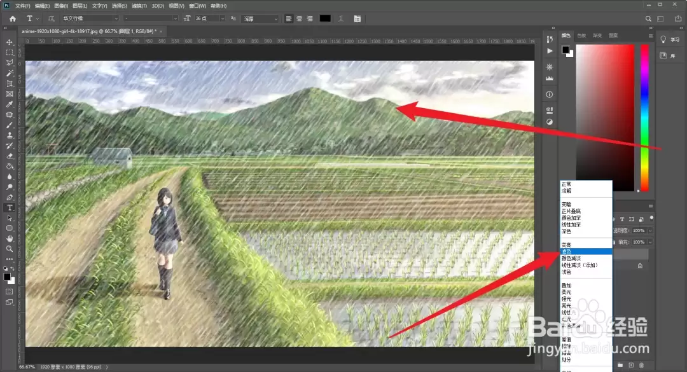This screenshot has height=372, width=687.
Task: Filter layers by type (T)
Action: click(x=621, y=219)
